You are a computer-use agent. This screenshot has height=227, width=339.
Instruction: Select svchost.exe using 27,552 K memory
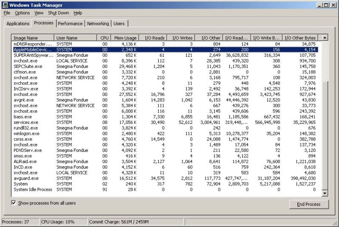point(165,94)
